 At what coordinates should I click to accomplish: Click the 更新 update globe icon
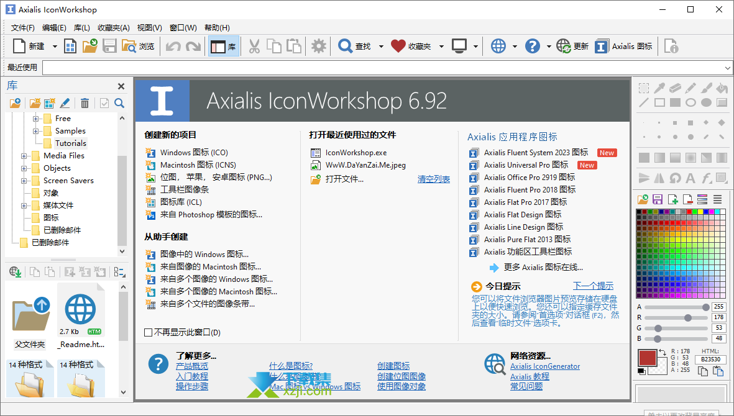pos(563,47)
